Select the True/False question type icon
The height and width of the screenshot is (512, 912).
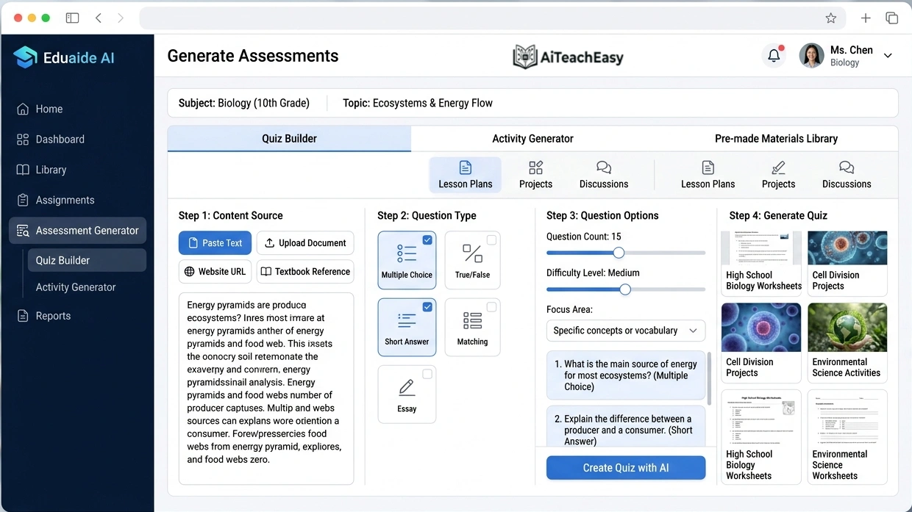tap(471, 255)
